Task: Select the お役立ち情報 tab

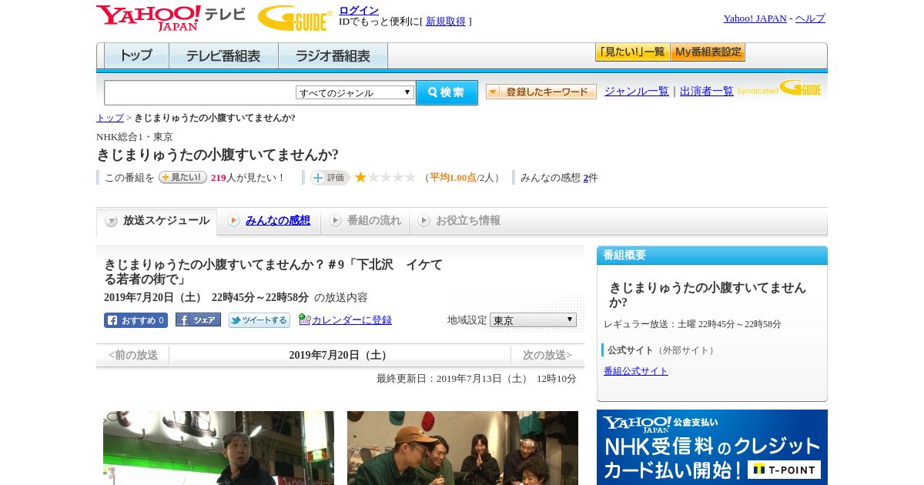Action: (x=459, y=221)
